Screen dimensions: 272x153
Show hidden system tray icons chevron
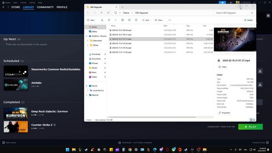click(x=231, y=150)
